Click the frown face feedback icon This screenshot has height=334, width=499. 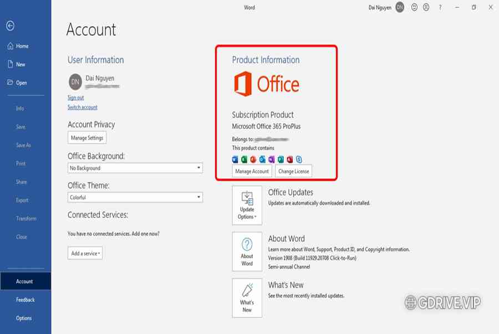(426, 7)
